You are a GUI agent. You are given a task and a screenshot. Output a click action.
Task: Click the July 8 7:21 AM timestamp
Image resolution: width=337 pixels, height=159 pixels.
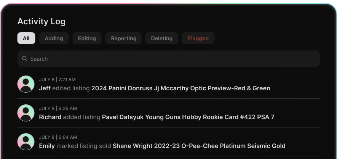[x=57, y=80]
